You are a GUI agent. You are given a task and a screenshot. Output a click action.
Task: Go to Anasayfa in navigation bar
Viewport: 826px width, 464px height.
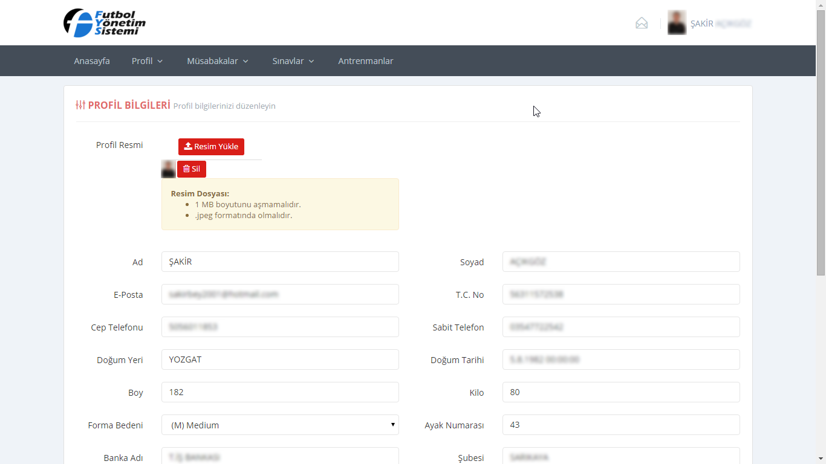tap(92, 61)
